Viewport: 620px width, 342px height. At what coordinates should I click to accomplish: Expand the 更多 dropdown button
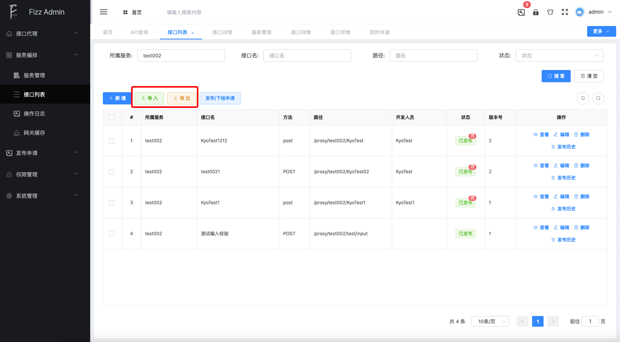click(601, 31)
